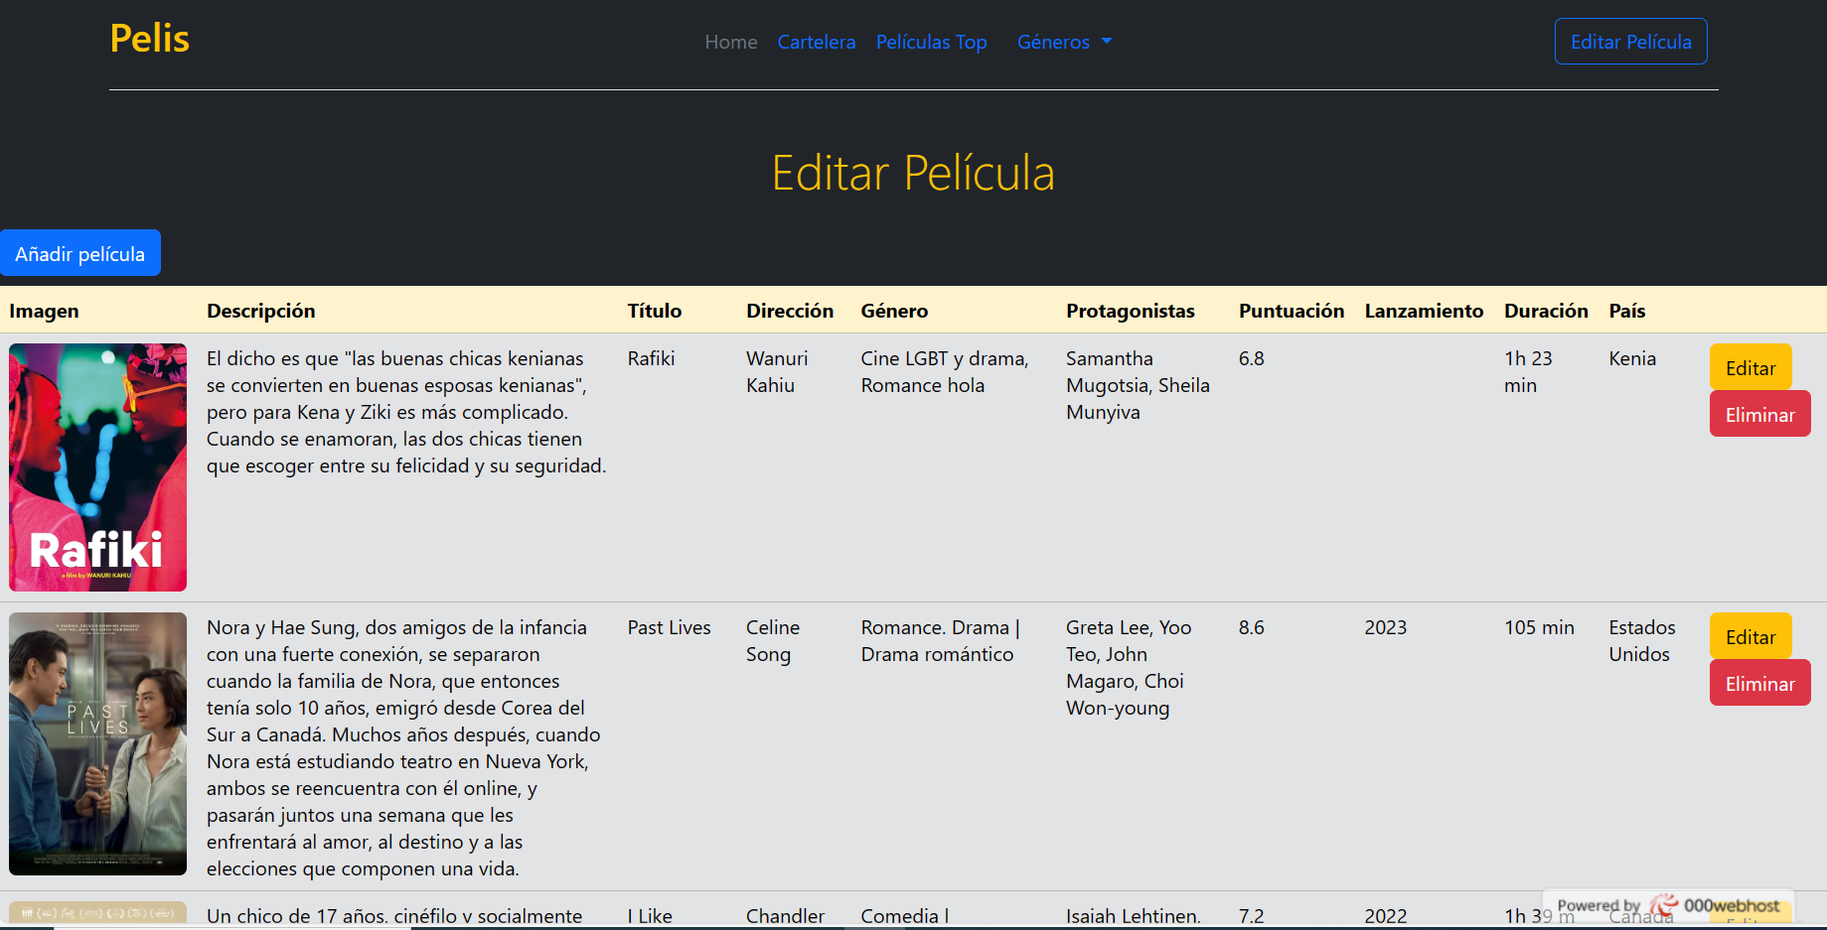Click the 000webhost spiral logo icon

tap(1663, 905)
